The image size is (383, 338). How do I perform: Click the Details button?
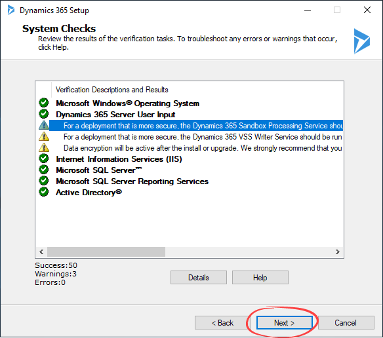(199, 278)
